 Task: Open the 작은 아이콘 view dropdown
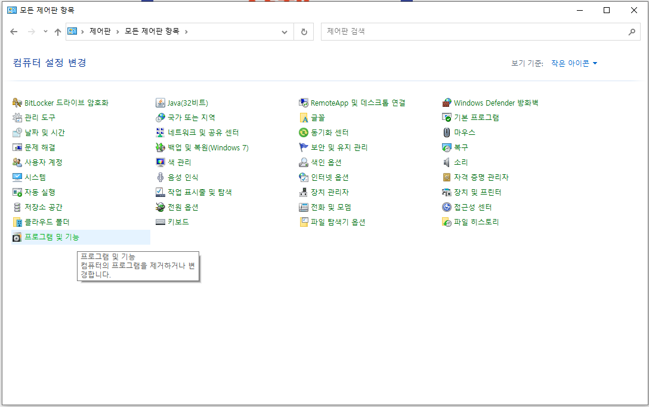(x=574, y=62)
